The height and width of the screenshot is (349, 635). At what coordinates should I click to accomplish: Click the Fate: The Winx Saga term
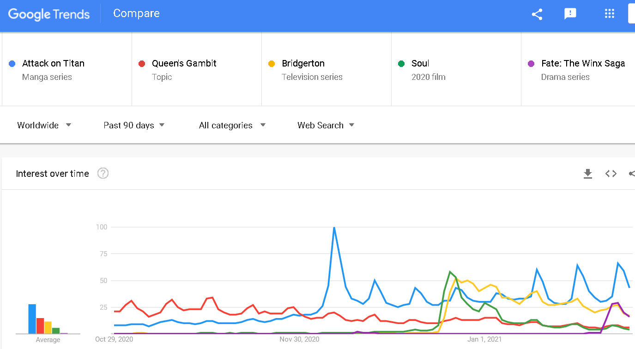coord(583,63)
